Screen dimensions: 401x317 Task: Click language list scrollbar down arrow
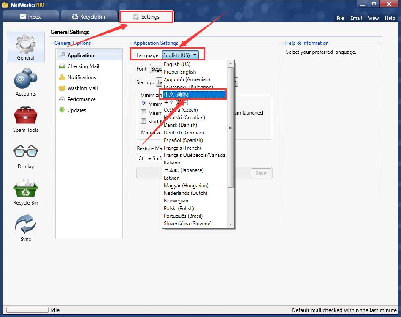coord(230,224)
